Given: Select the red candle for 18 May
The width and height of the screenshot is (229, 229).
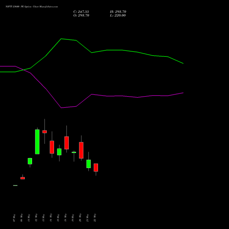Looking at the screenshot, I should pos(66,143).
